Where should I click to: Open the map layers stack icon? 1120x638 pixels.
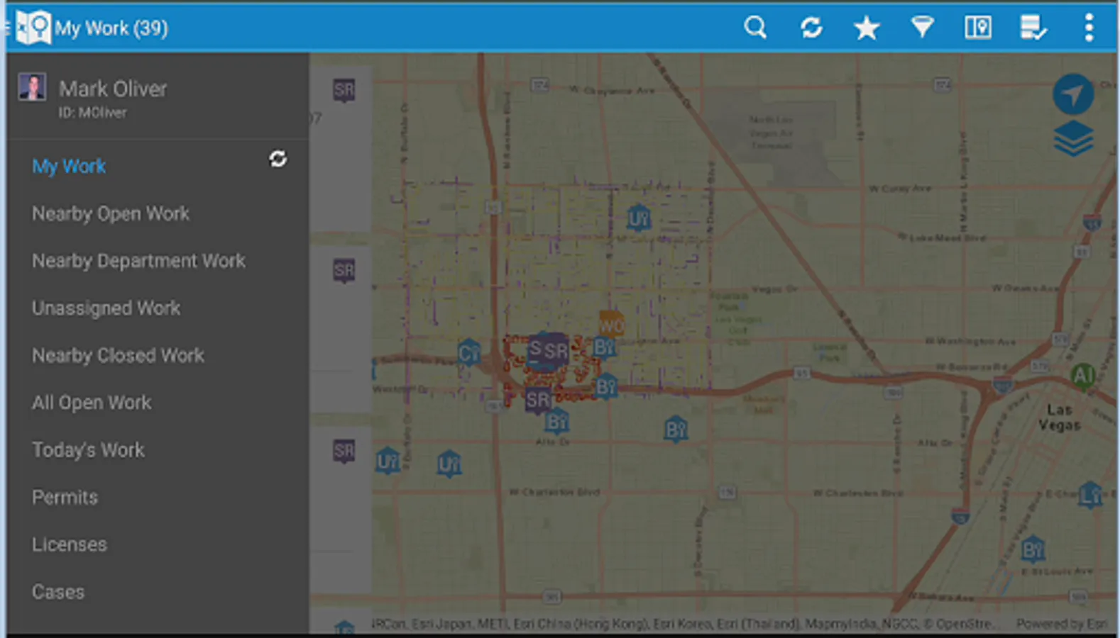pos(1073,138)
